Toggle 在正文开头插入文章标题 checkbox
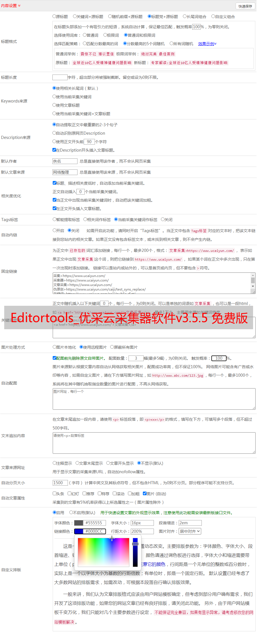The height and width of the screenshot is (635, 257). [x=54, y=208]
